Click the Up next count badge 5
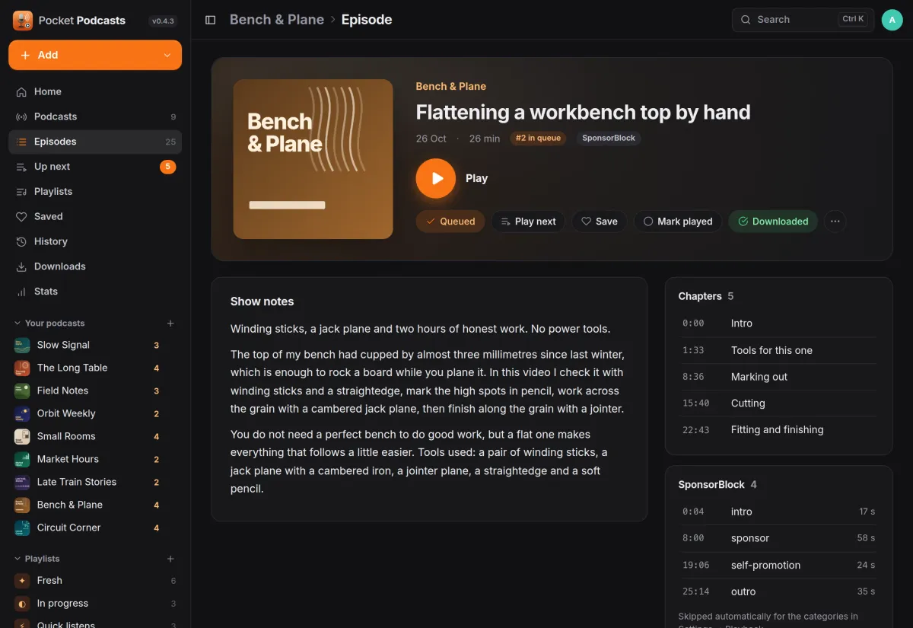 pyautogui.click(x=167, y=167)
